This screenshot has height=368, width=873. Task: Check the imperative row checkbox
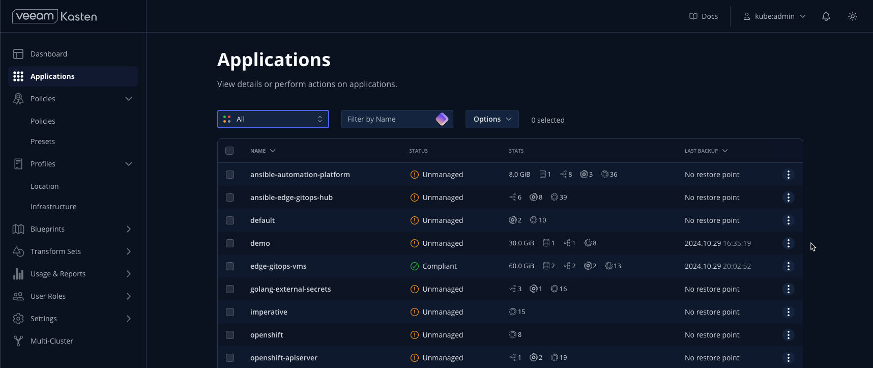tap(230, 312)
